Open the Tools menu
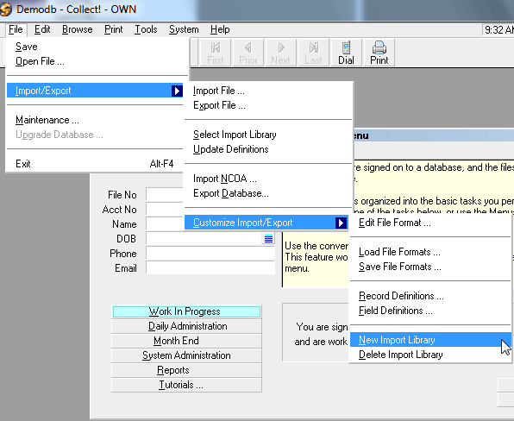 [146, 29]
